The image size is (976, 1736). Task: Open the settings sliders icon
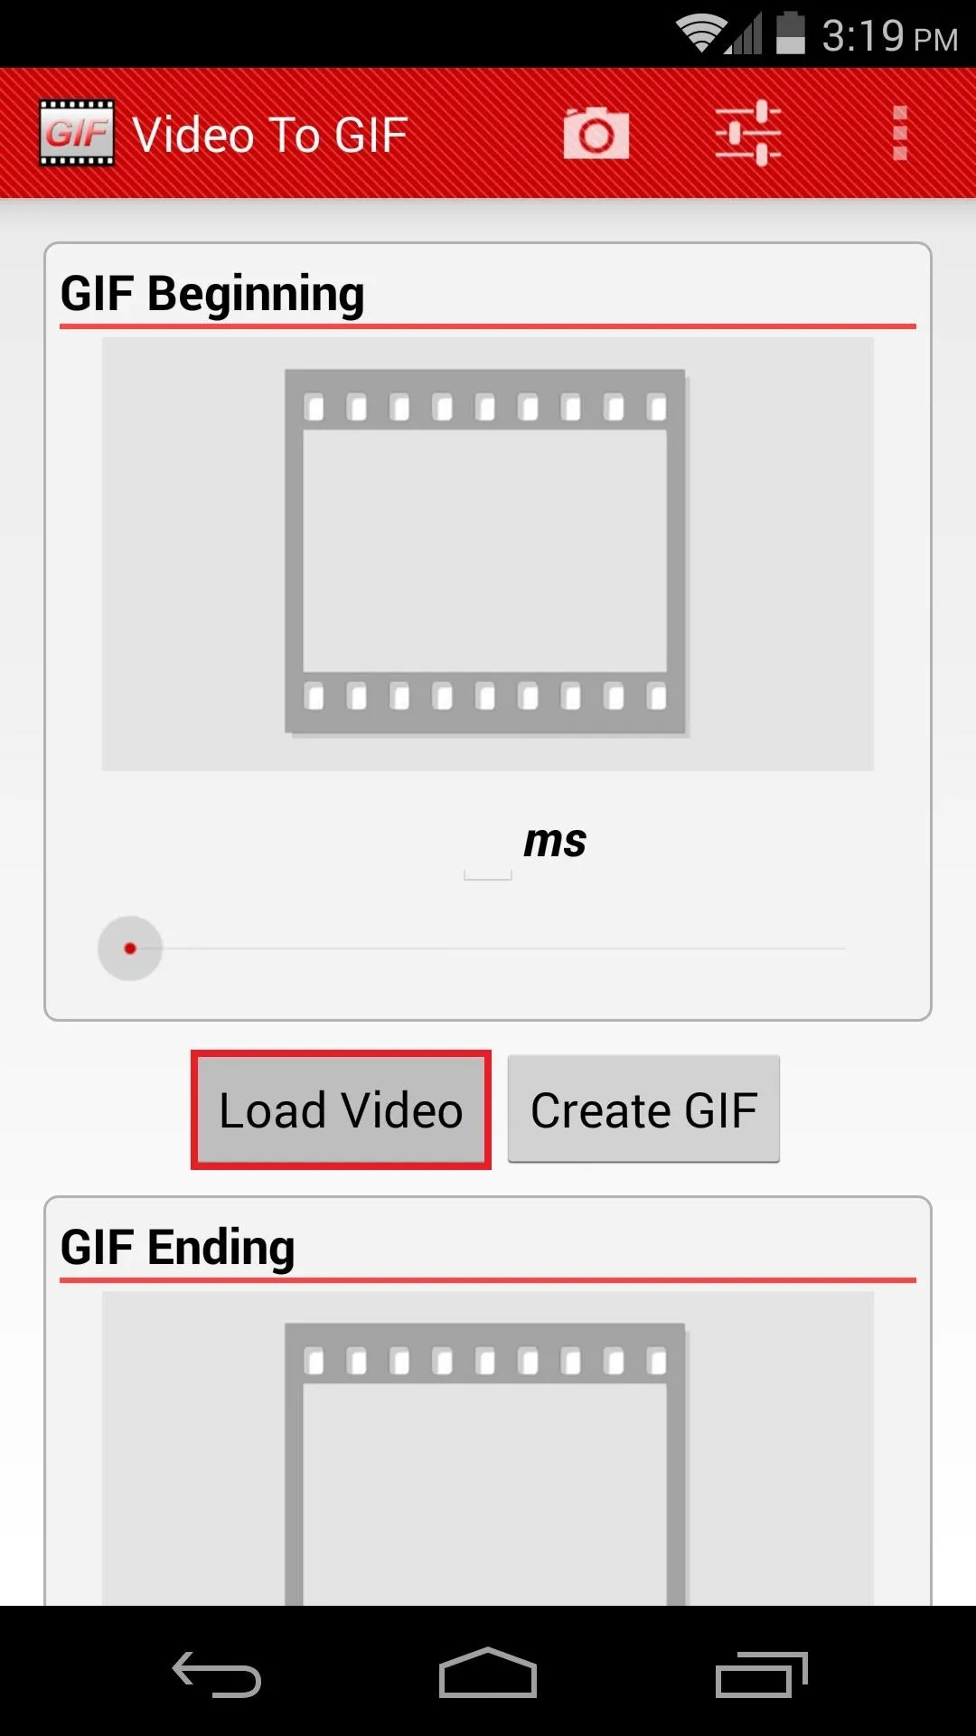748,133
